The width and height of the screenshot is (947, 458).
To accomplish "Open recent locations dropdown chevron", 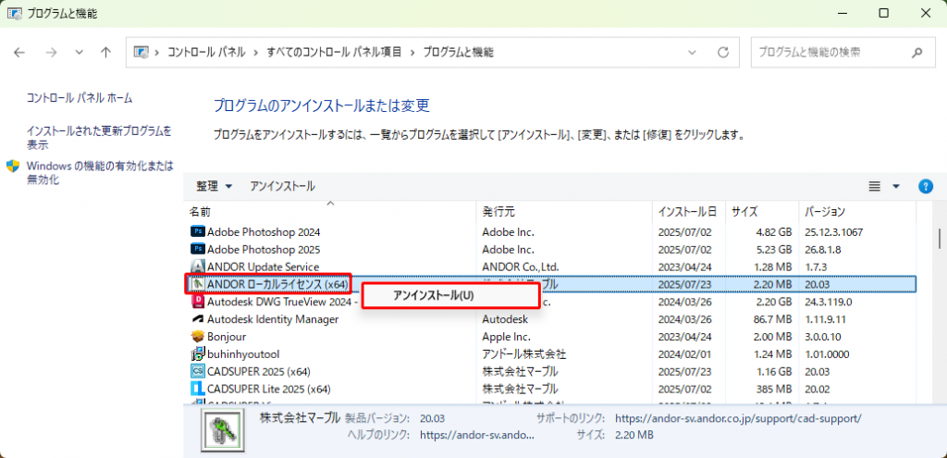I will coord(80,53).
